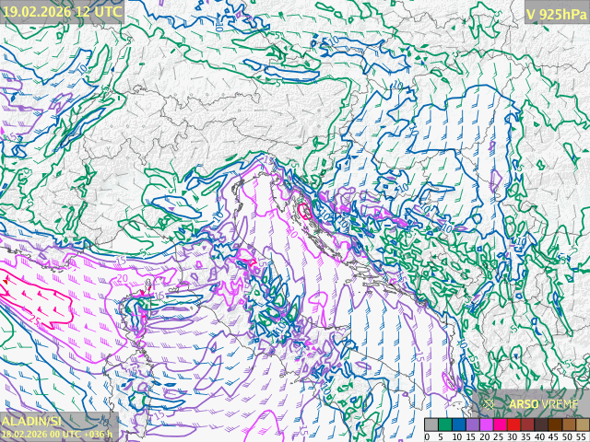Select the blue 10 legend swatch

pos(459,425)
